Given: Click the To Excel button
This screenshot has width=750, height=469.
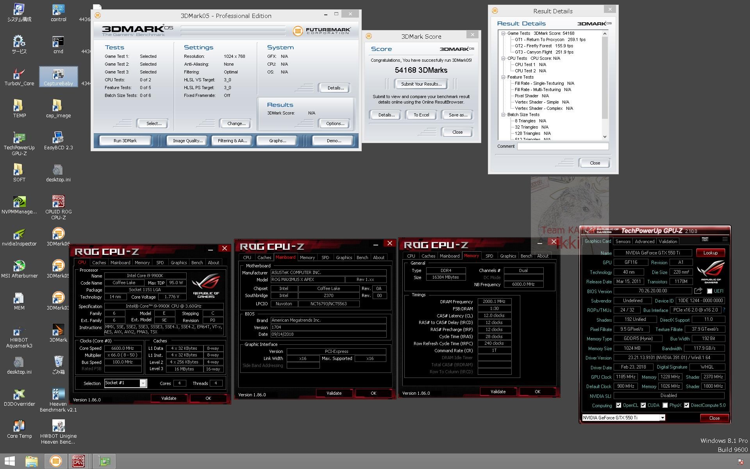Looking at the screenshot, I should pyautogui.click(x=421, y=115).
